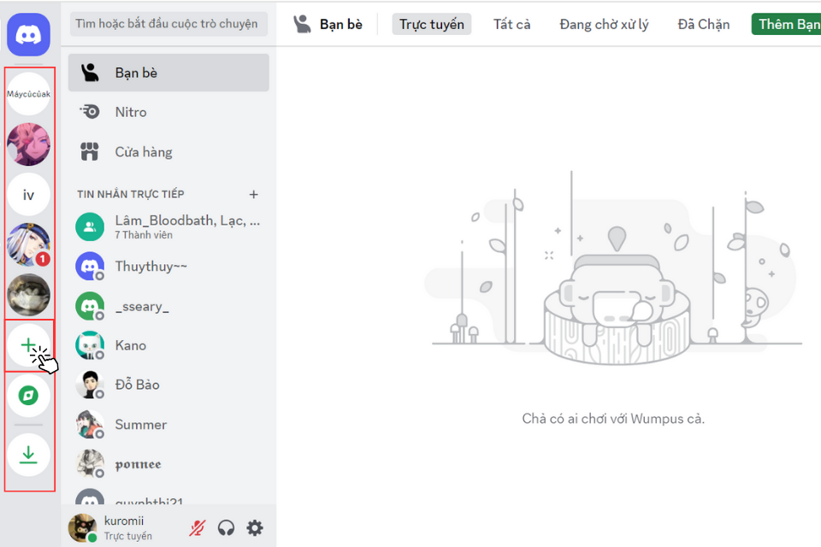Click the Bạn bè sidebar item
This screenshot has width=821, height=547.
point(168,73)
